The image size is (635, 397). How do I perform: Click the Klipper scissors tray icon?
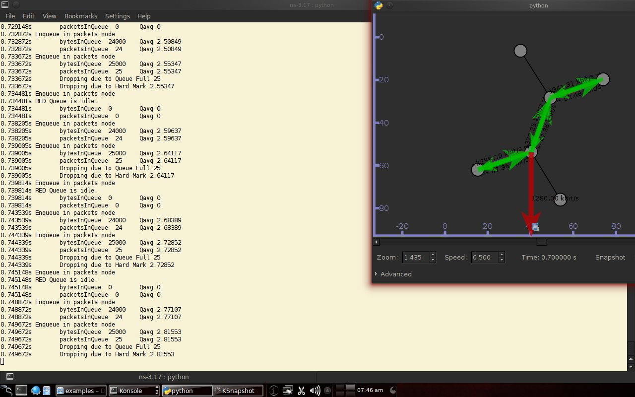point(301,391)
